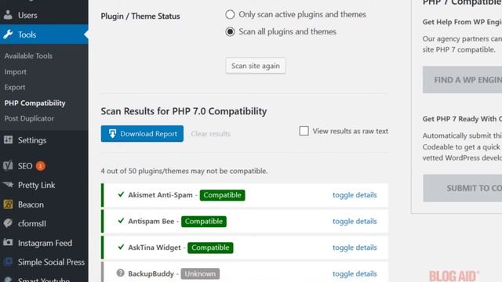Image resolution: width=502 pixels, height=282 pixels.
Task: Toggle details for AskTina Widget
Action: tap(355, 248)
